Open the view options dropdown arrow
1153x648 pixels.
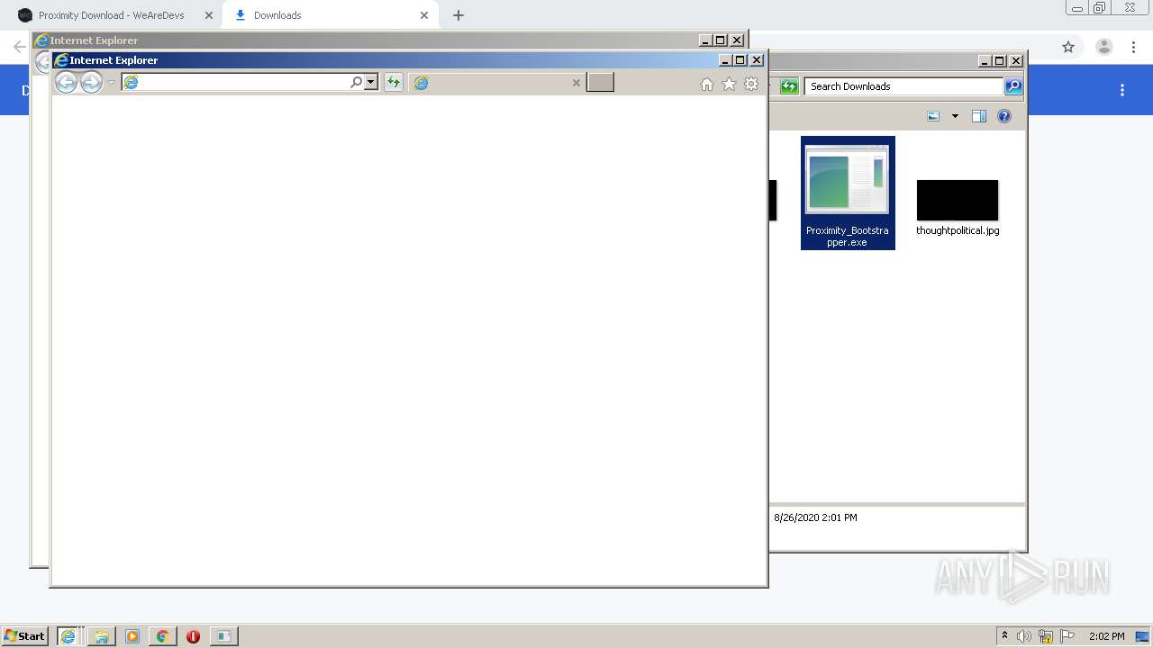pos(955,116)
